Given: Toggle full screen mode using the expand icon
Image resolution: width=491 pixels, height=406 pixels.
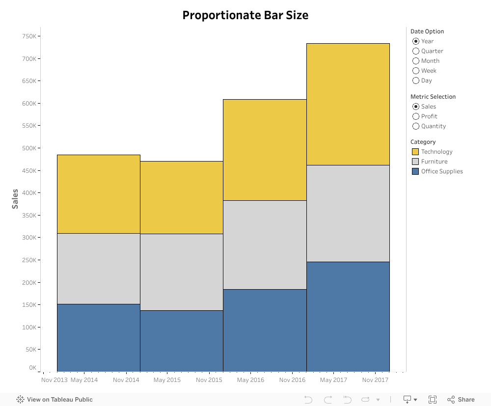Looking at the screenshot, I should (434, 399).
